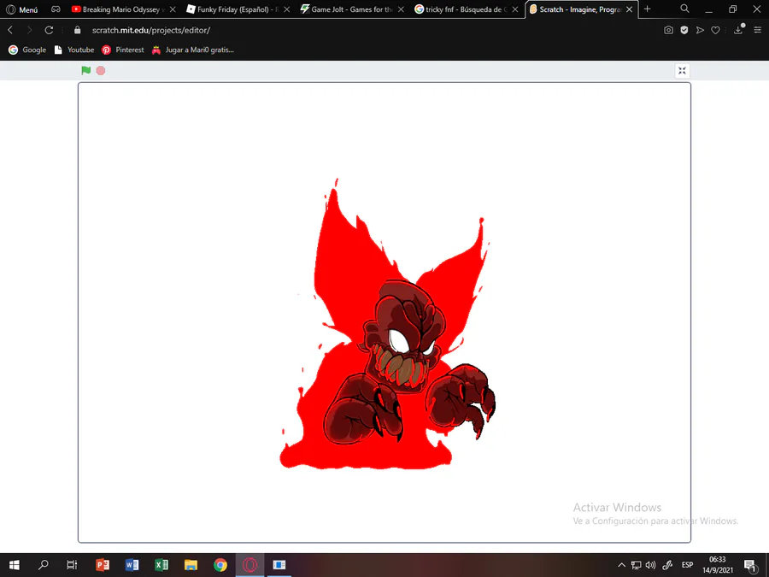Open Windows taskbar search
This screenshot has width=769, height=577.
44,565
